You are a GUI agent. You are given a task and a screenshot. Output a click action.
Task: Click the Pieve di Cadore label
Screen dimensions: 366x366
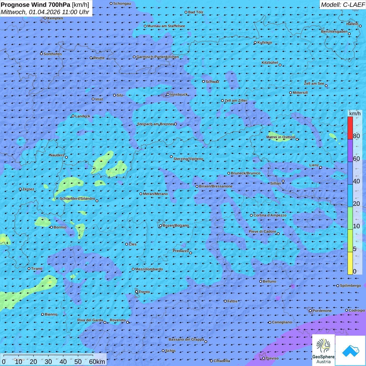click(262, 231)
